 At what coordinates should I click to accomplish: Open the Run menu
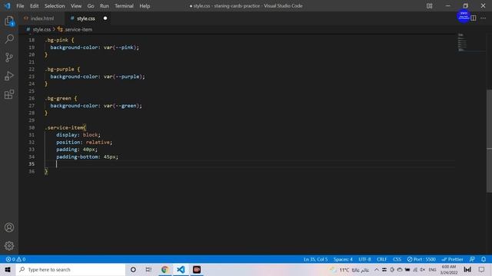pos(105,6)
